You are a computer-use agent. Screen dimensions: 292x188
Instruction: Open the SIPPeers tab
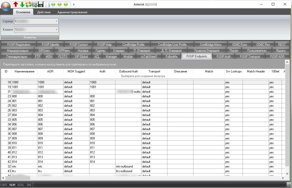64,51
